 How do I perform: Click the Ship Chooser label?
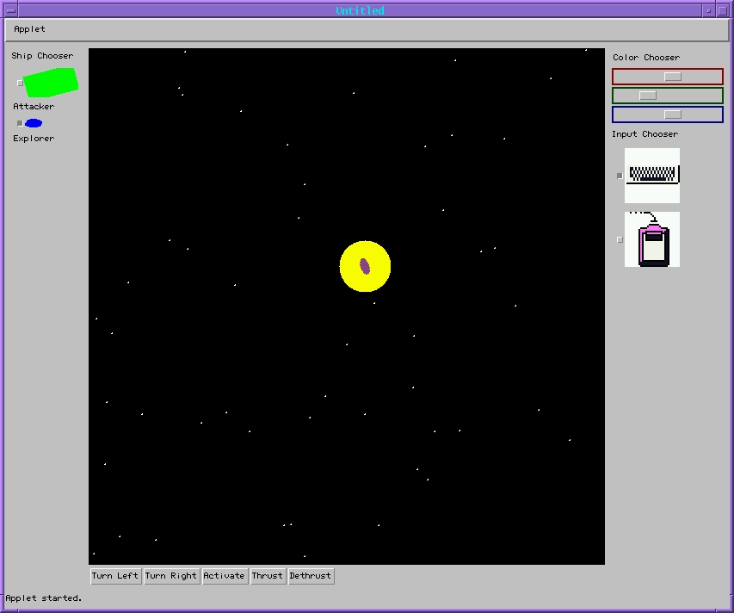point(42,56)
